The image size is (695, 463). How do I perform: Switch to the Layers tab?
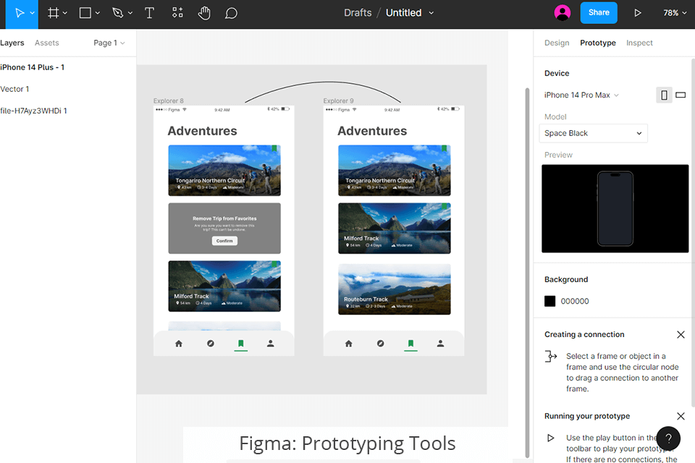pyautogui.click(x=12, y=43)
